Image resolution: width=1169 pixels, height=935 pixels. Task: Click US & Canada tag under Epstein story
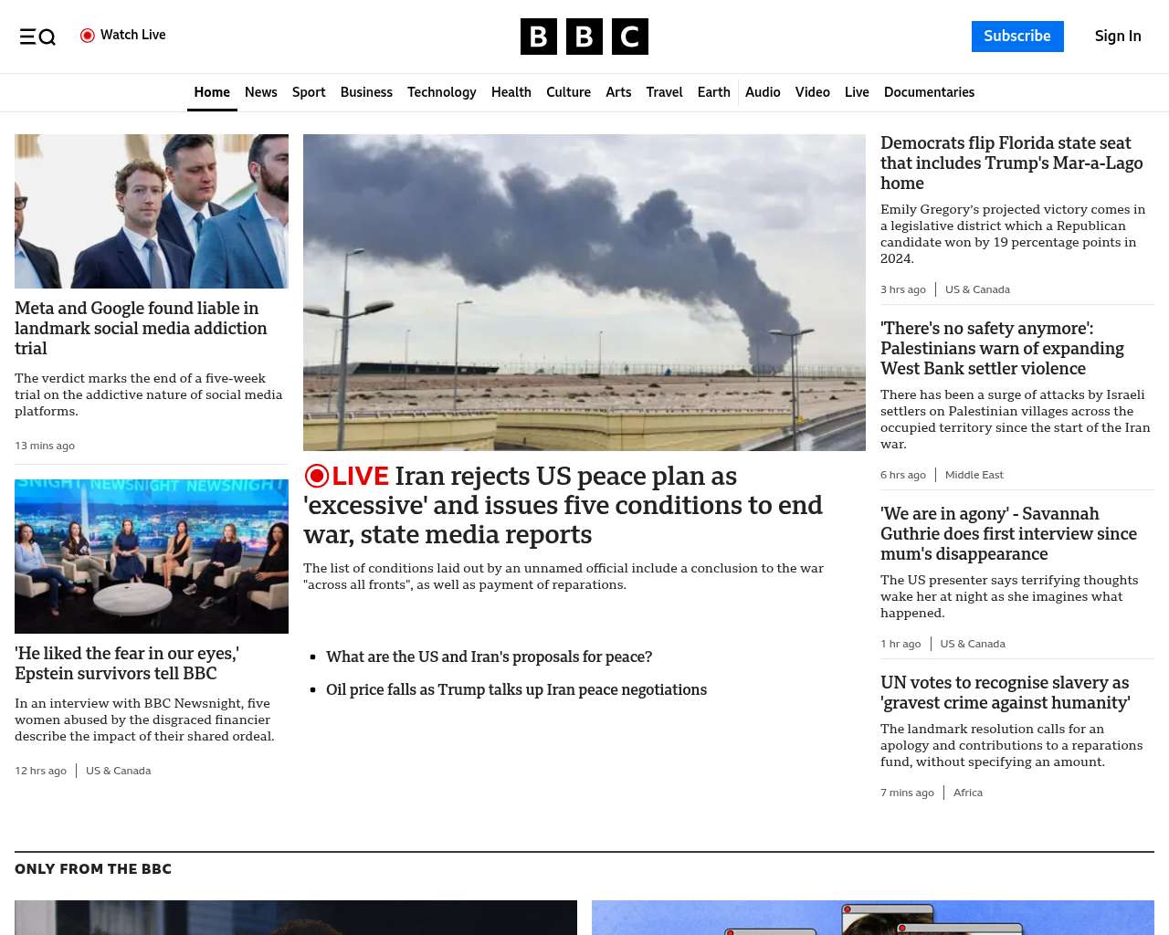(x=119, y=771)
